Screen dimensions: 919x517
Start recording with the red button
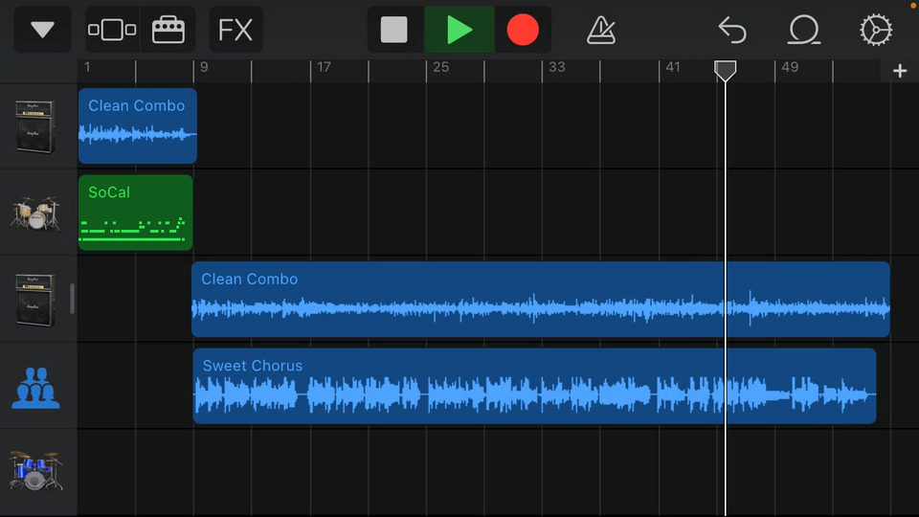pos(523,30)
